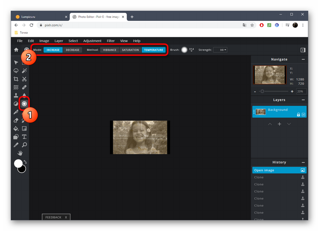Select the Crop tool
The height and width of the screenshot is (231, 319).
coord(16,79)
